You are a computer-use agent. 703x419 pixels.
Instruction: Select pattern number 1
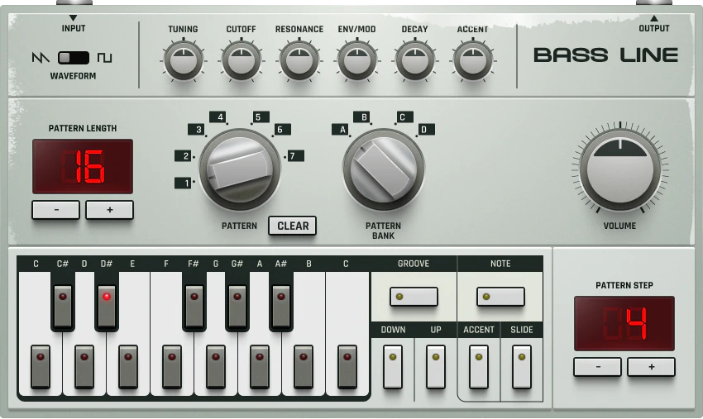click(183, 183)
